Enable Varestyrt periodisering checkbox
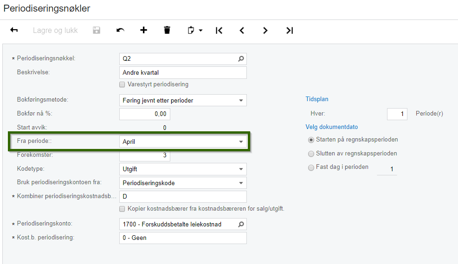 [122, 84]
